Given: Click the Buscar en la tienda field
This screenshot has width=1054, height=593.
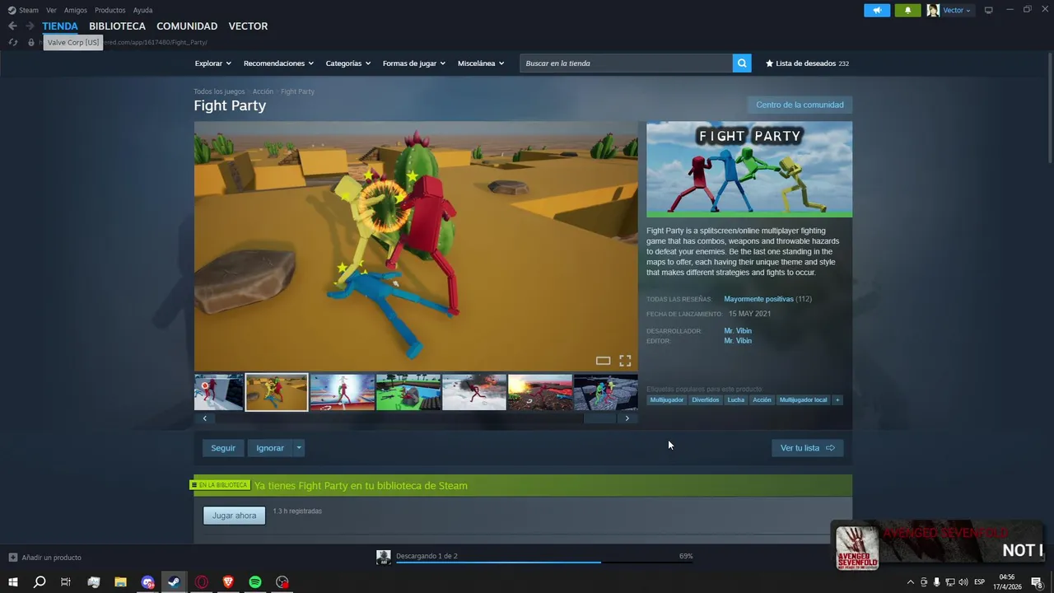Looking at the screenshot, I should click(x=626, y=63).
